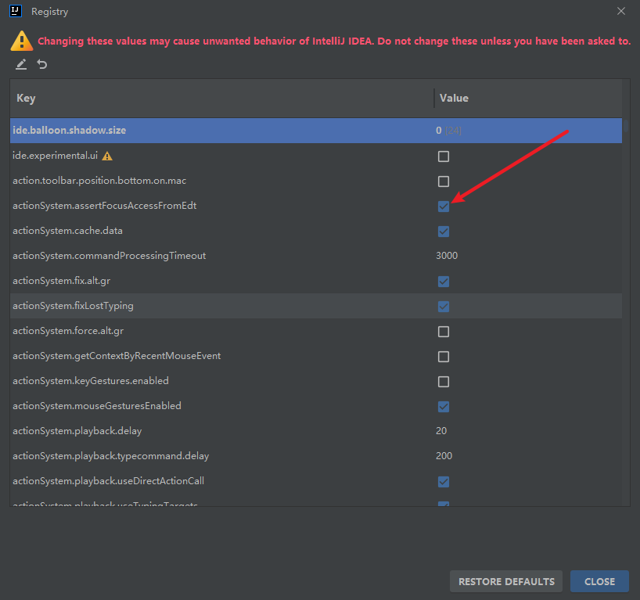Click the IntelliJ IDEA logo icon
640x600 pixels.
(15, 12)
